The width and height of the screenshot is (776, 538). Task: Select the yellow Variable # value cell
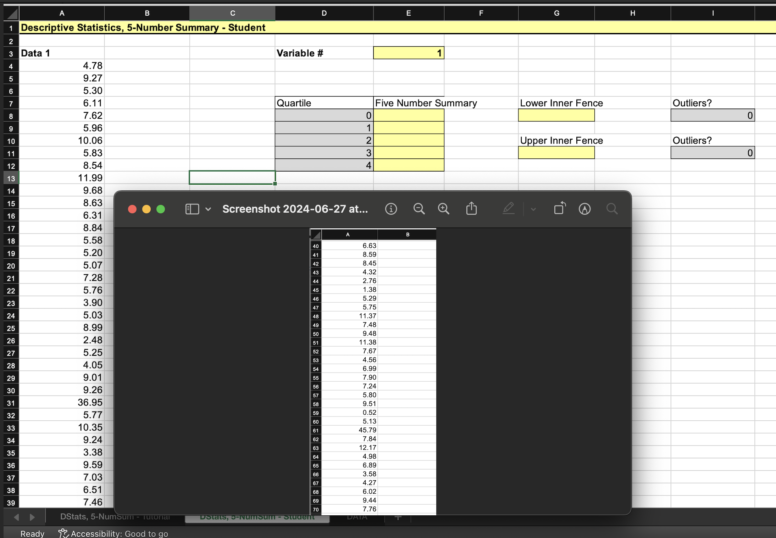pyautogui.click(x=408, y=52)
